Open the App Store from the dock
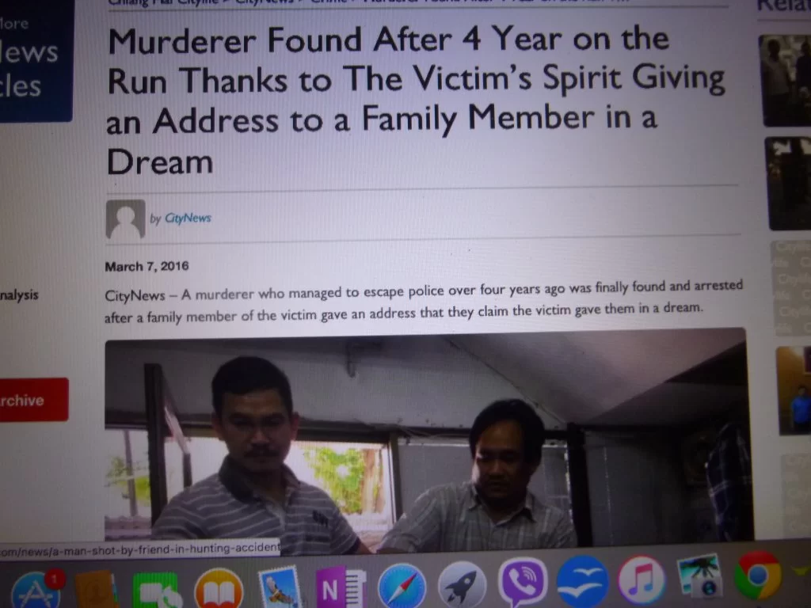811x608 pixels. (36, 591)
